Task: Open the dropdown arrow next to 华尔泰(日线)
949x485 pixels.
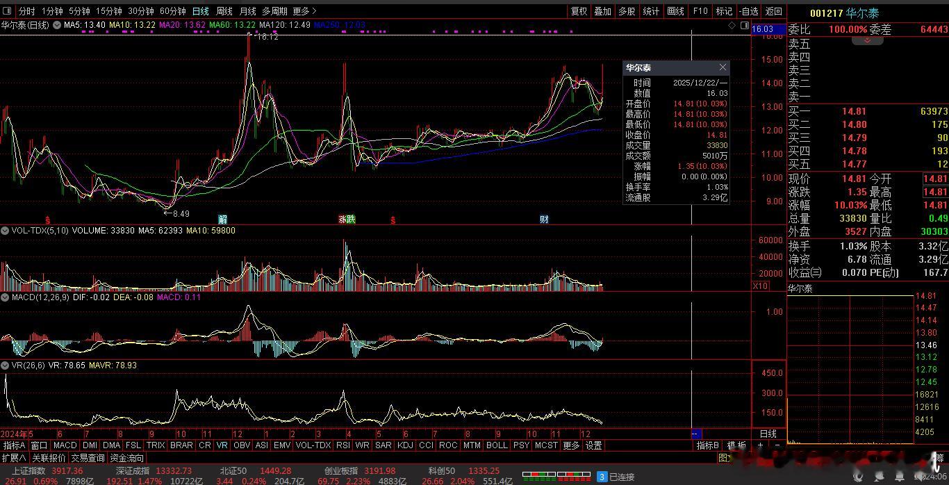Action: click(56, 25)
